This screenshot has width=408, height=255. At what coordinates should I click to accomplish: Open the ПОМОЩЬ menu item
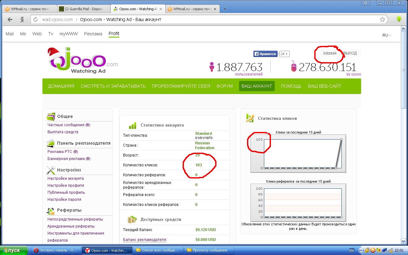(291, 86)
